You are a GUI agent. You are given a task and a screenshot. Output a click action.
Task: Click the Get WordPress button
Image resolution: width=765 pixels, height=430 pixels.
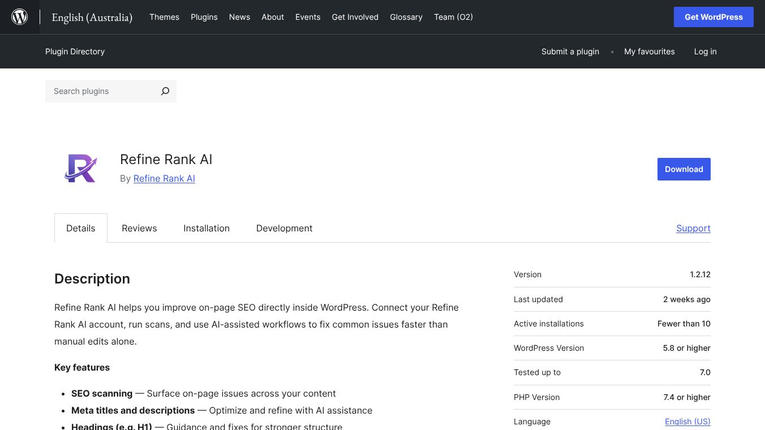(x=714, y=17)
